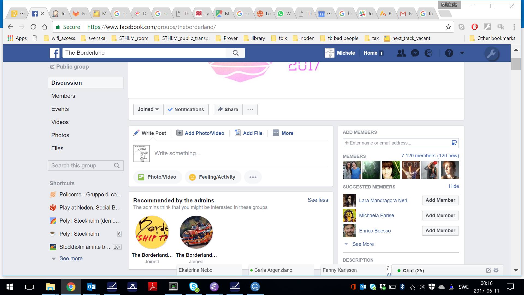524x295 pixels.
Task: Open the notifications globe icon
Action: pyautogui.click(x=428, y=53)
